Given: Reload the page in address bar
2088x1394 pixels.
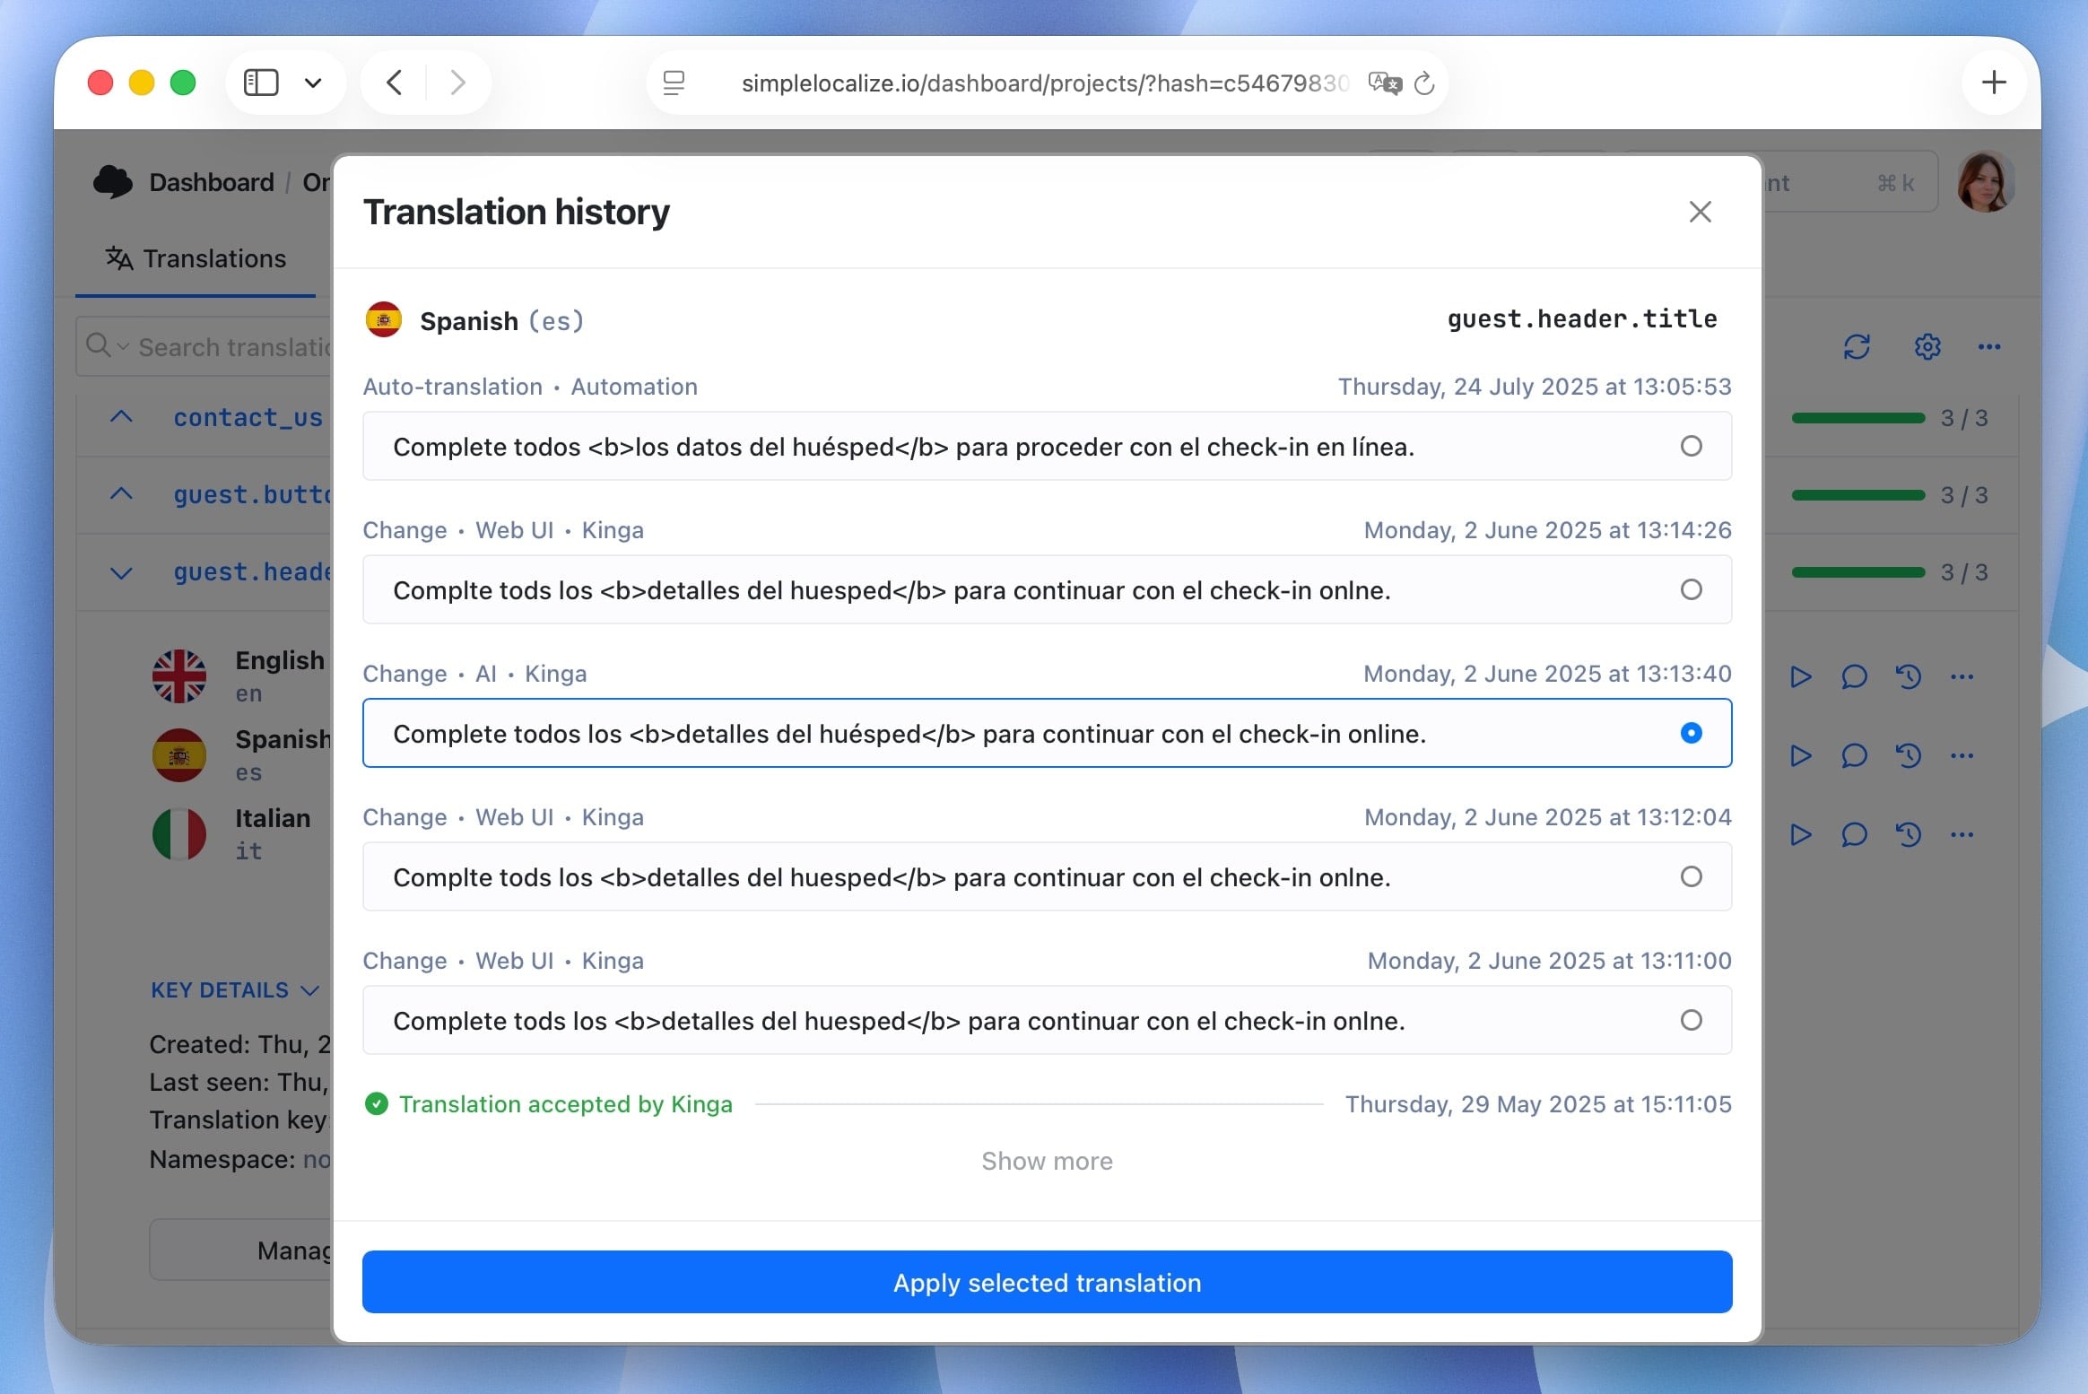Looking at the screenshot, I should coord(1424,83).
